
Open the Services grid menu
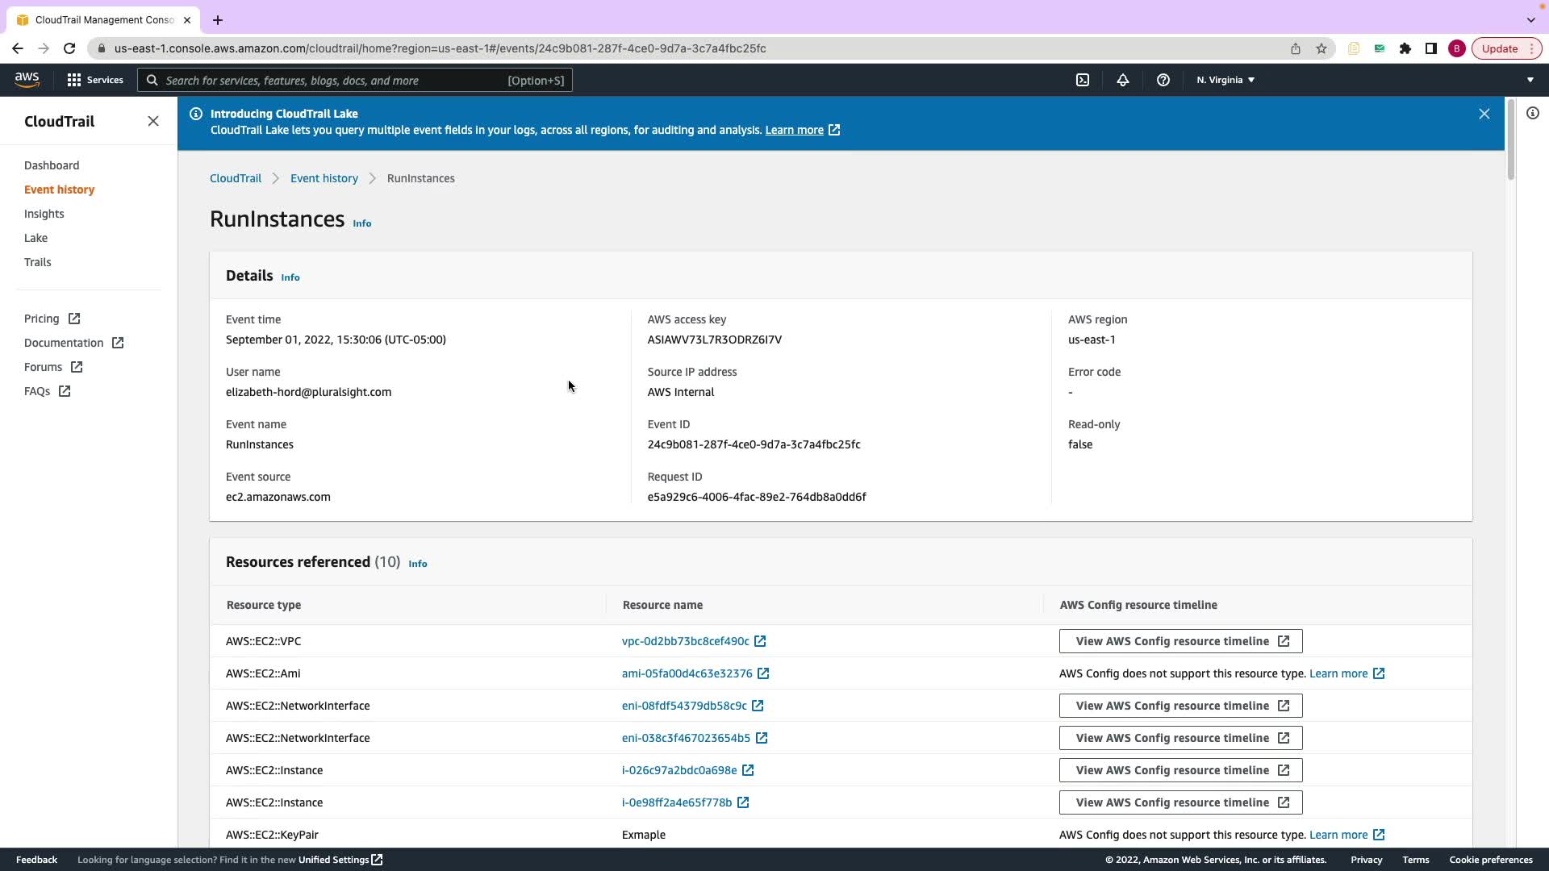pos(95,80)
